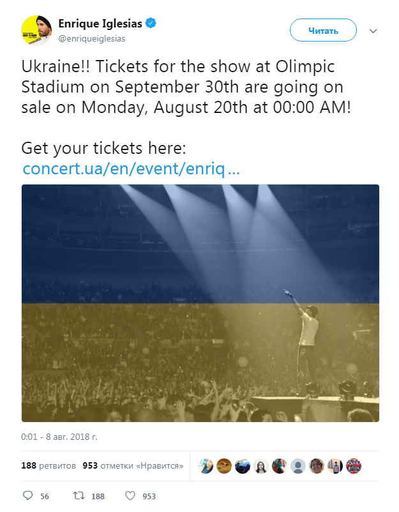Like the tweet with the heart icon
Viewport: 399px width, 512px height.
(x=130, y=495)
